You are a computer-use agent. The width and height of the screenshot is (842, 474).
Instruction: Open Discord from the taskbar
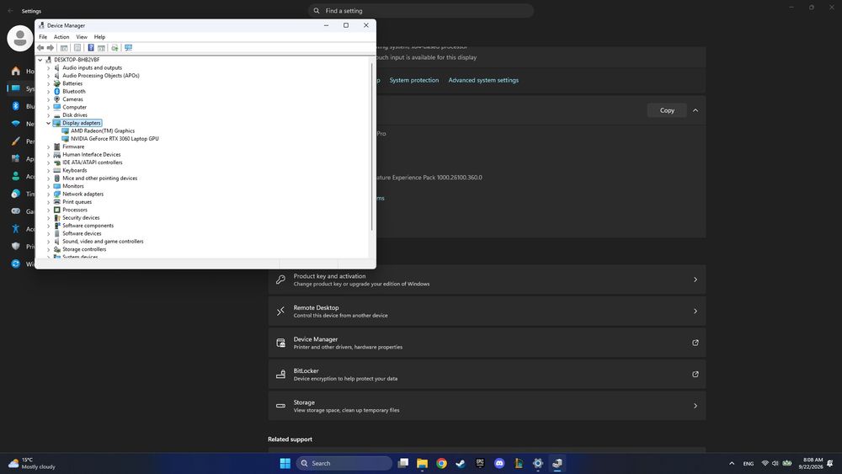click(499, 463)
